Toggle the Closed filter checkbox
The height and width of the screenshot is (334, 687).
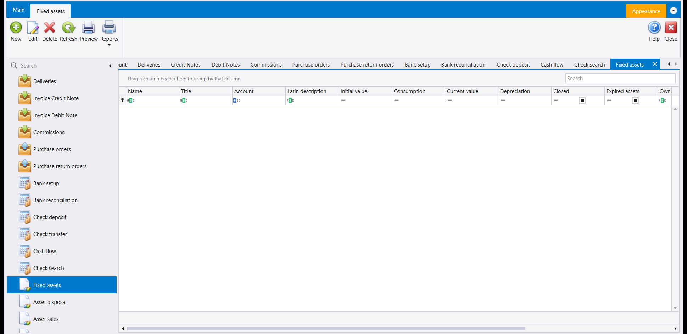582,100
